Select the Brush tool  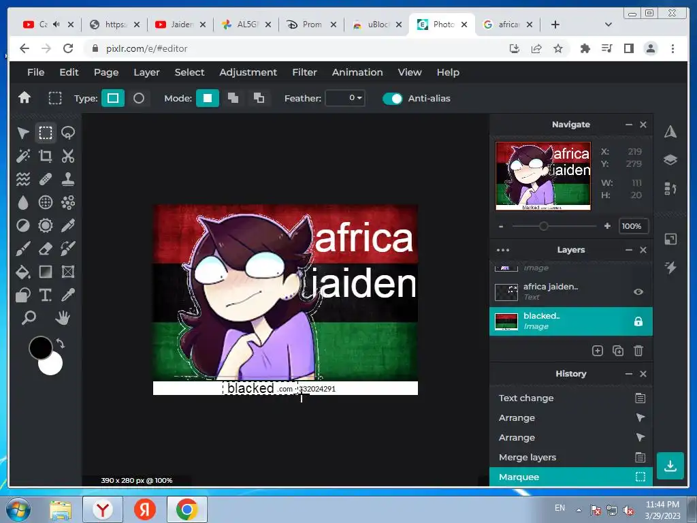[x=22, y=249]
